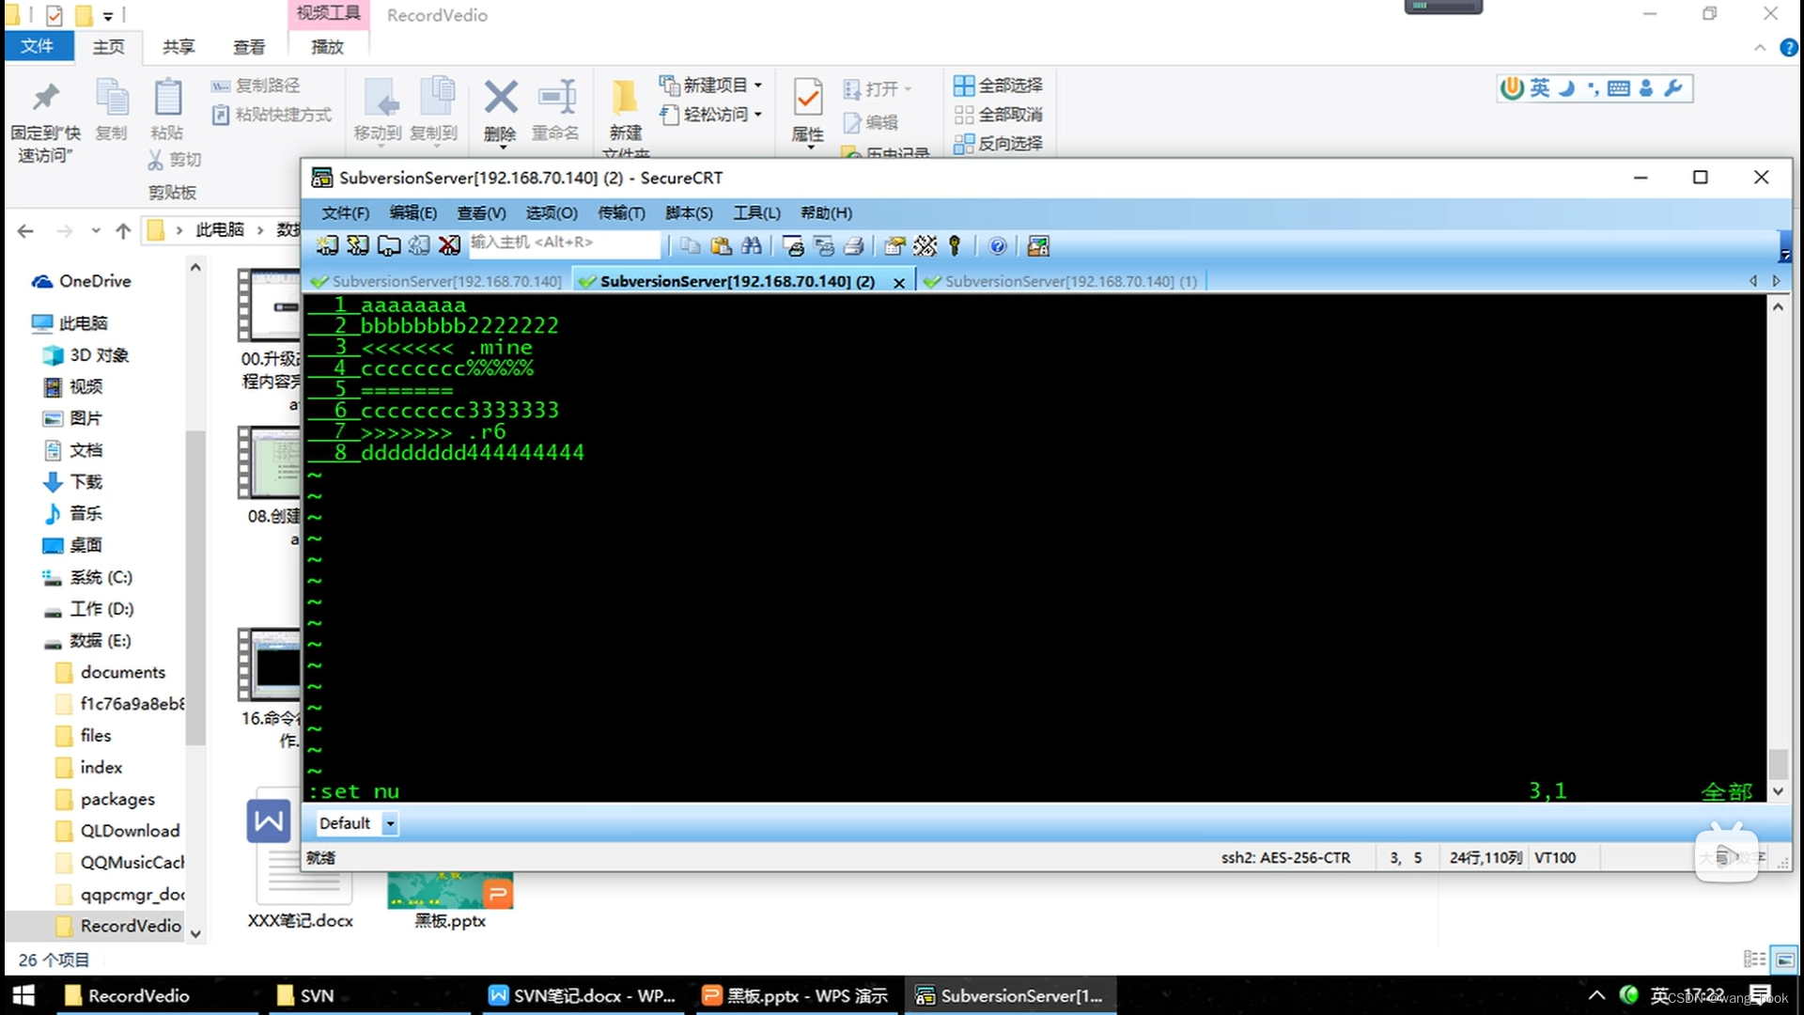Click the Copy icon in SecureCRT toolbar

point(690,245)
